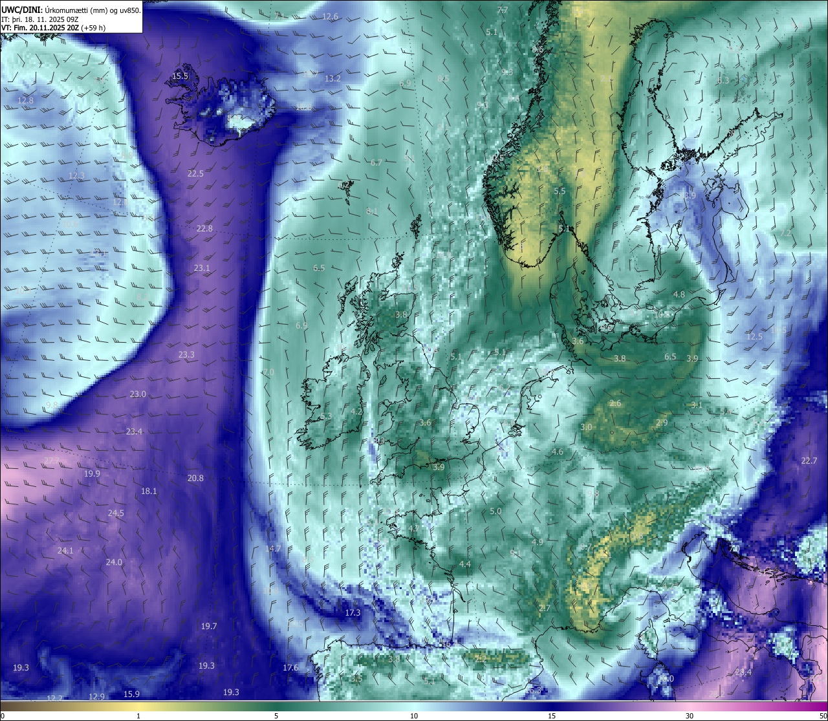This screenshot has width=828, height=721.
Task: Click the 5.0 value over France
Action: click(496, 511)
